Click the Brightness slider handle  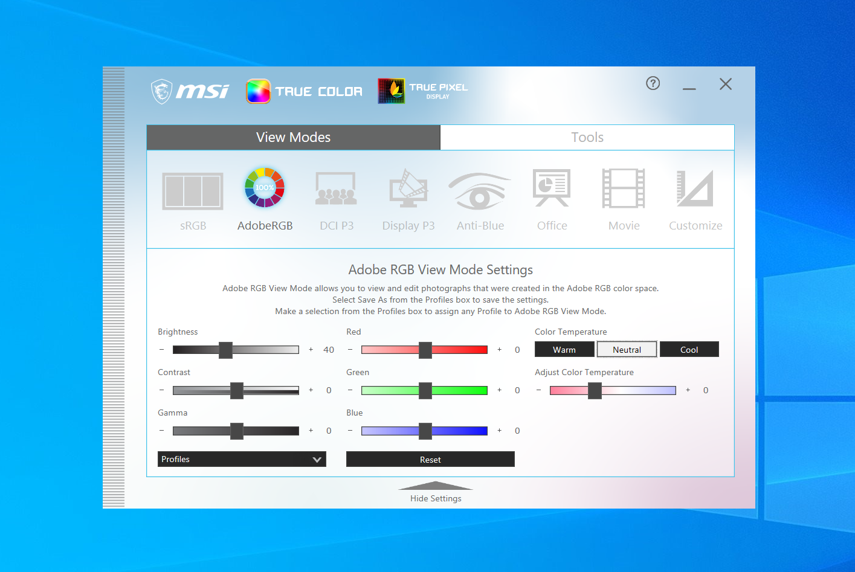(x=225, y=350)
